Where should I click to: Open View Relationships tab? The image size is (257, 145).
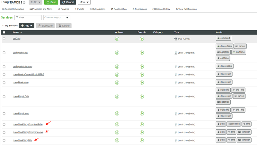tap(186, 9)
